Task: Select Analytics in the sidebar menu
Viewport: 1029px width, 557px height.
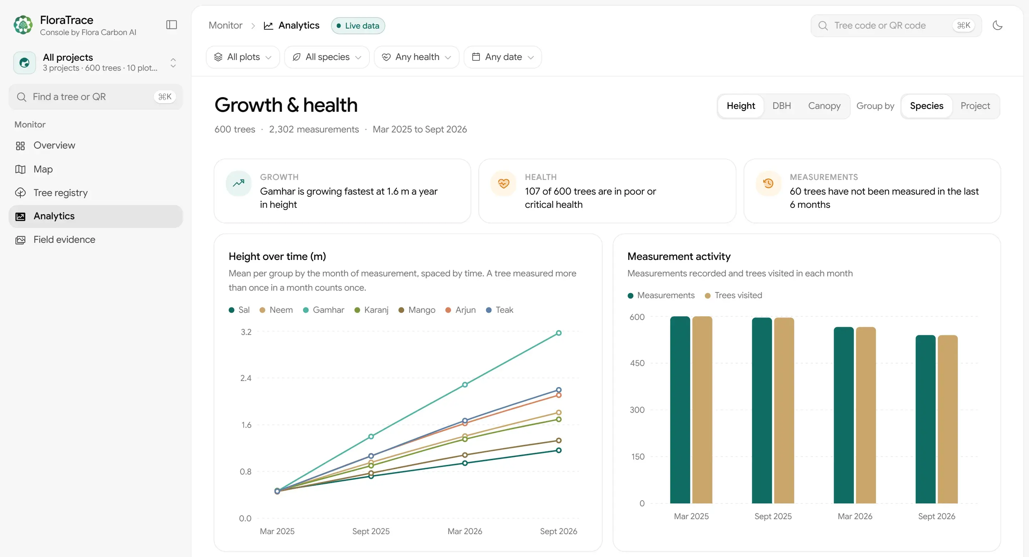Action: click(95, 216)
